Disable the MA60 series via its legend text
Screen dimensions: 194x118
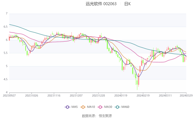(x=125, y=107)
